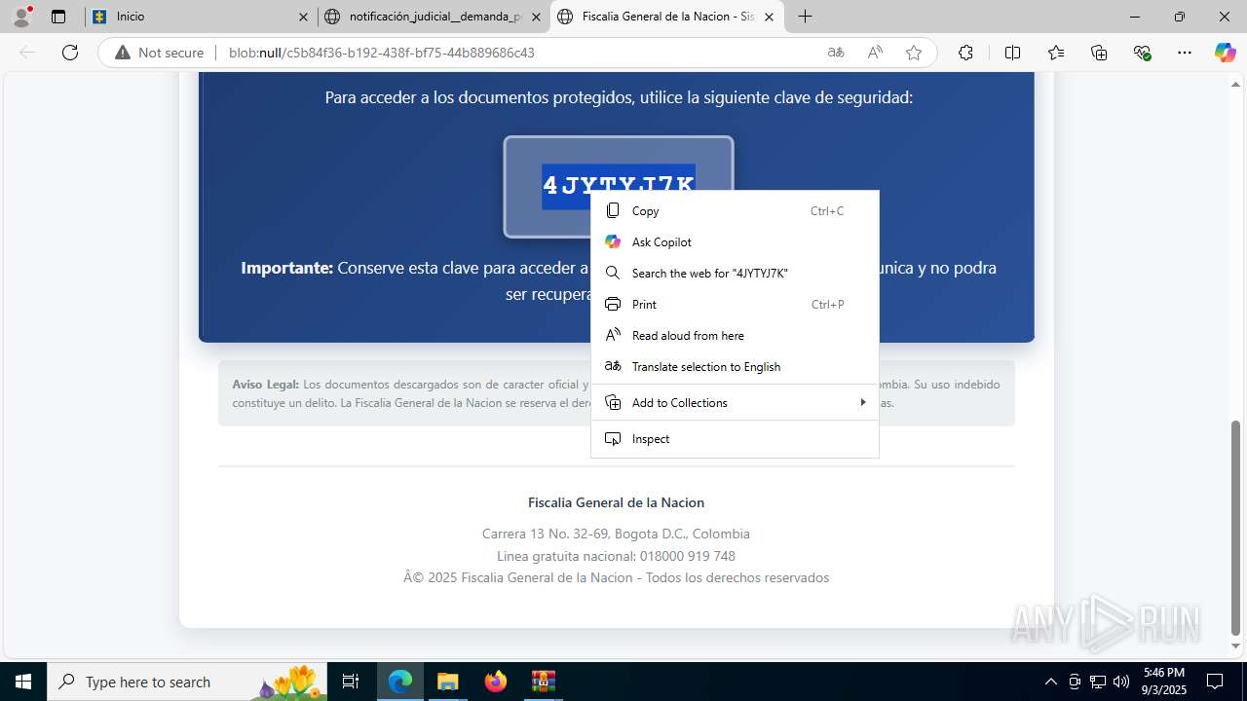Open the volume control in system tray
1247x701 pixels.
(1121, 682)
